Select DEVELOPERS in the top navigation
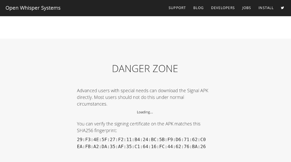Viewport: 291px width, 162px height. pyautogui.click(x=223, y=8)
